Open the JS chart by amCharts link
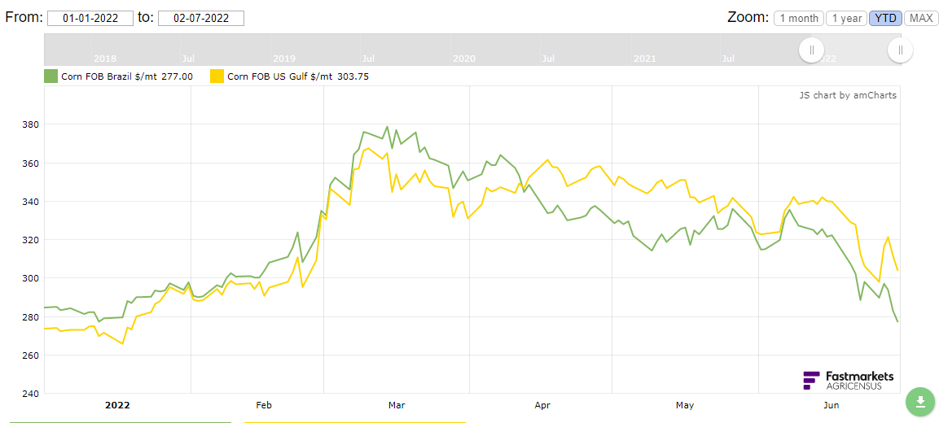Screen dimensions: 939x423 (848, 95)
